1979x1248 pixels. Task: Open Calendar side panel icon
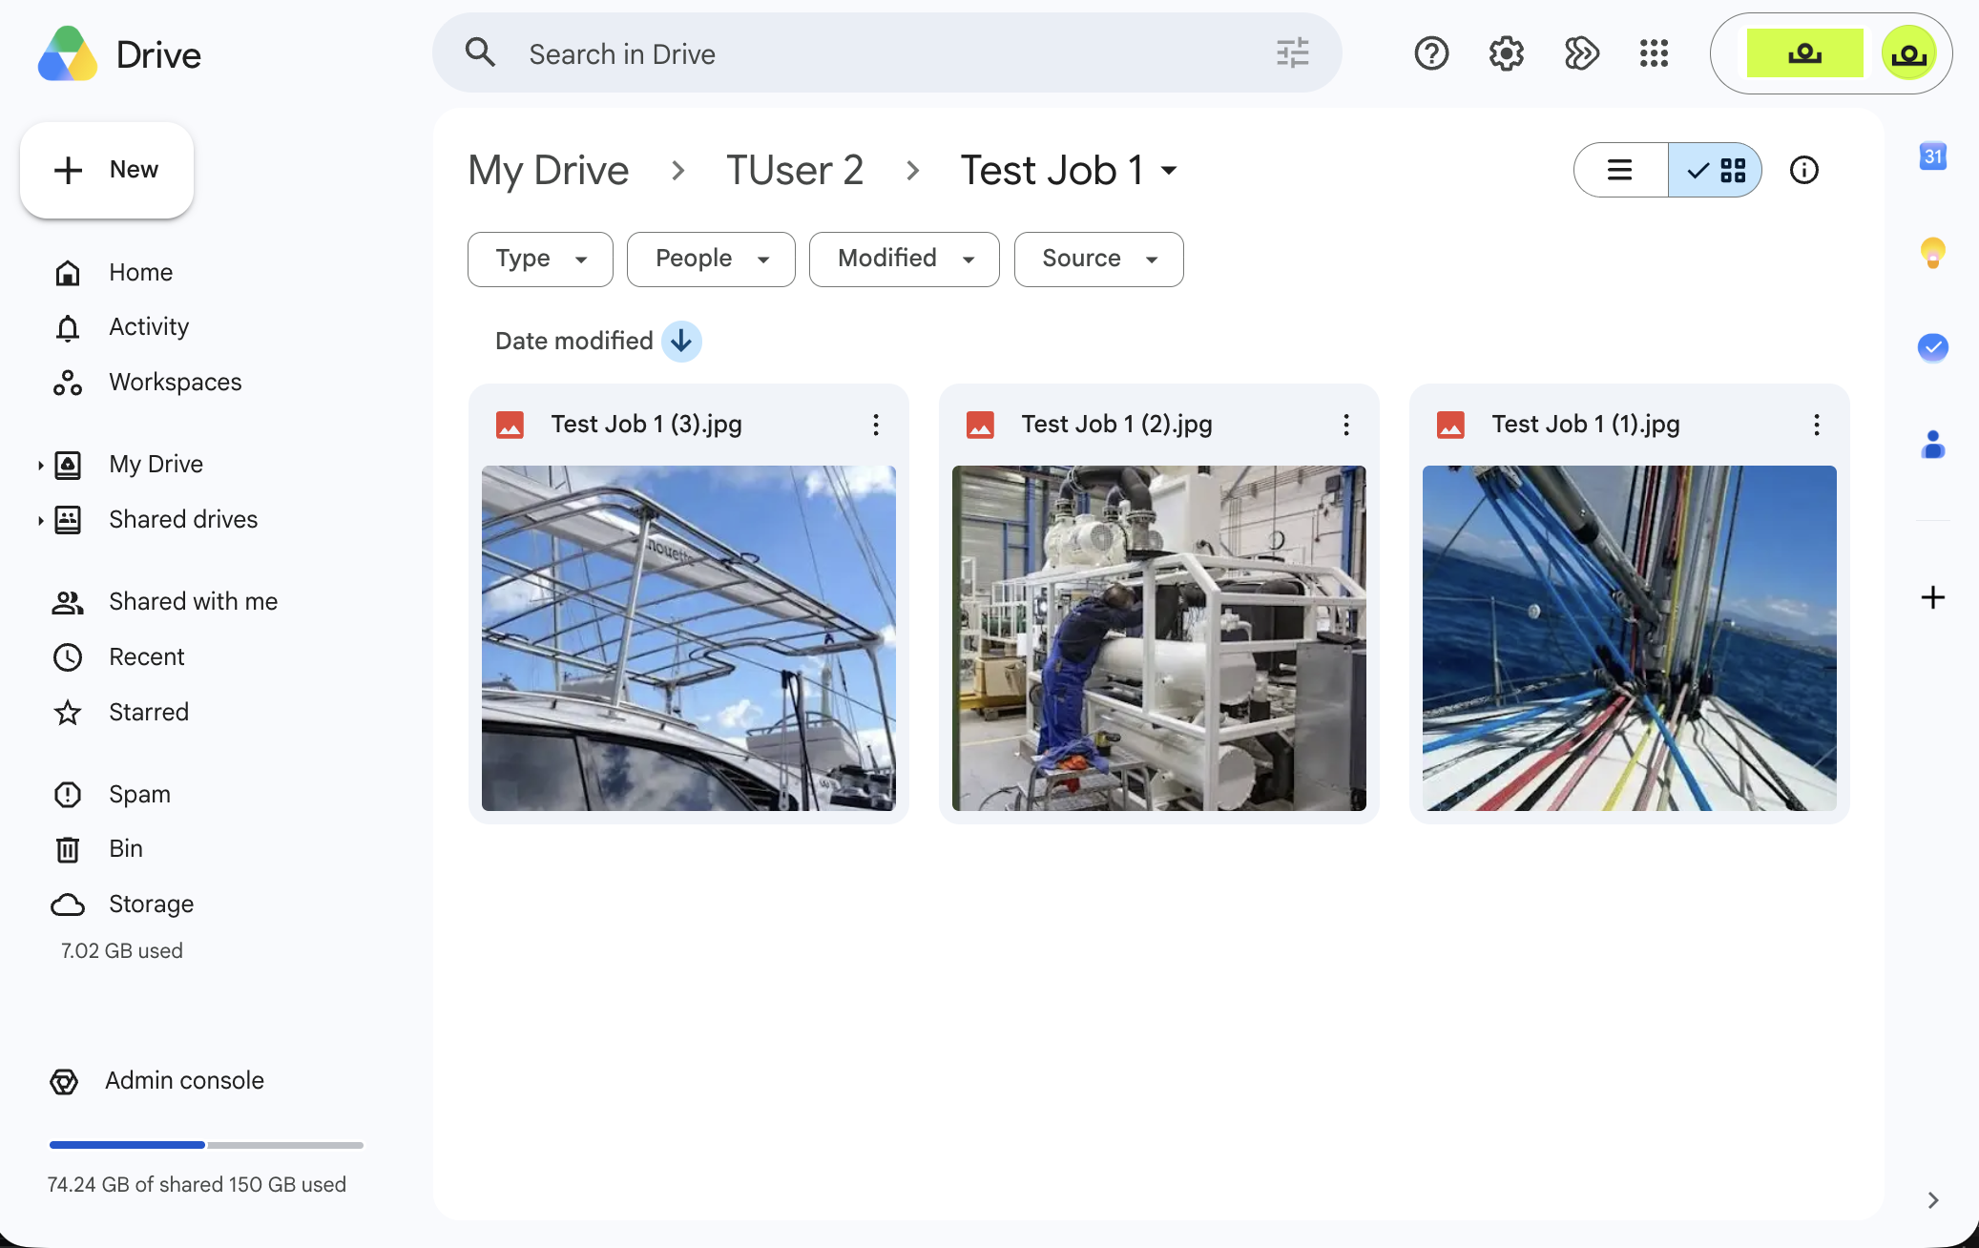tap(1933, 156)
